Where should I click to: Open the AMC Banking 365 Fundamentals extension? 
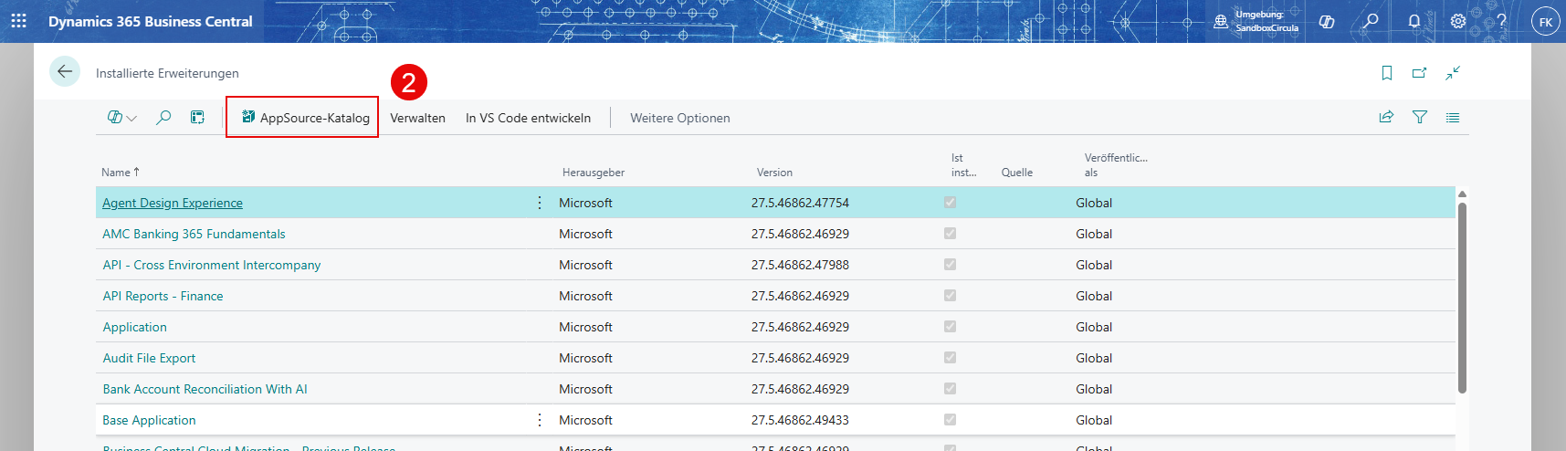(194, 234)
